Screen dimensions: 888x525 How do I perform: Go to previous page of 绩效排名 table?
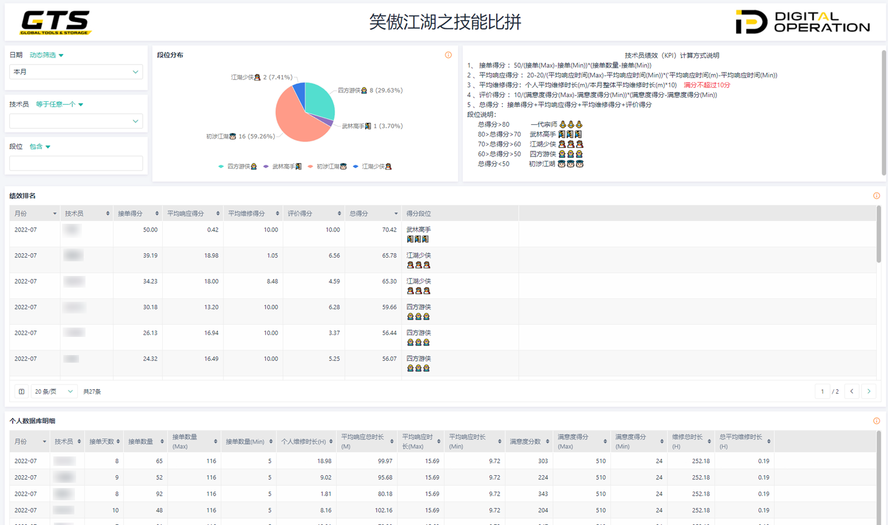point(852,391)
